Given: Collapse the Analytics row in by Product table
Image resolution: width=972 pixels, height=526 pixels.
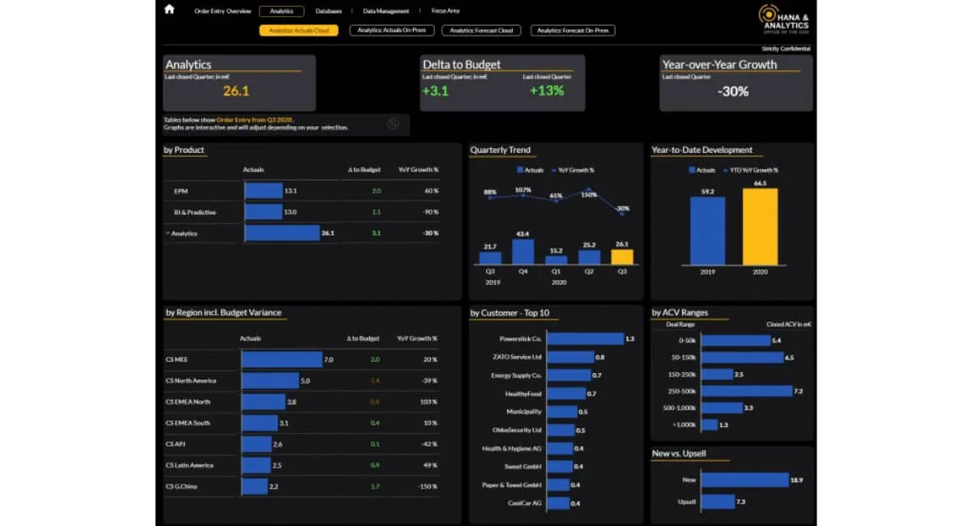Looking at the screenshot, I should pyautogui.click(x=168, y=232).
